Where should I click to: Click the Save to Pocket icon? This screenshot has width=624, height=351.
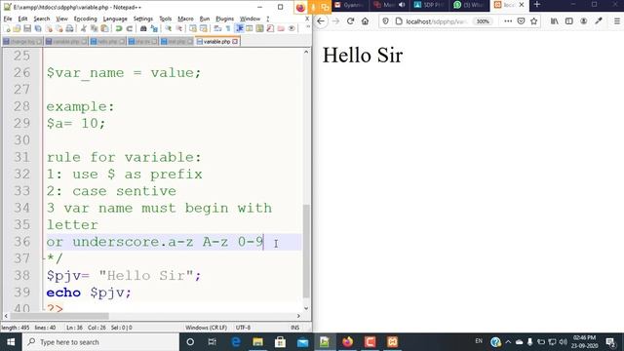tap(521, 21)
